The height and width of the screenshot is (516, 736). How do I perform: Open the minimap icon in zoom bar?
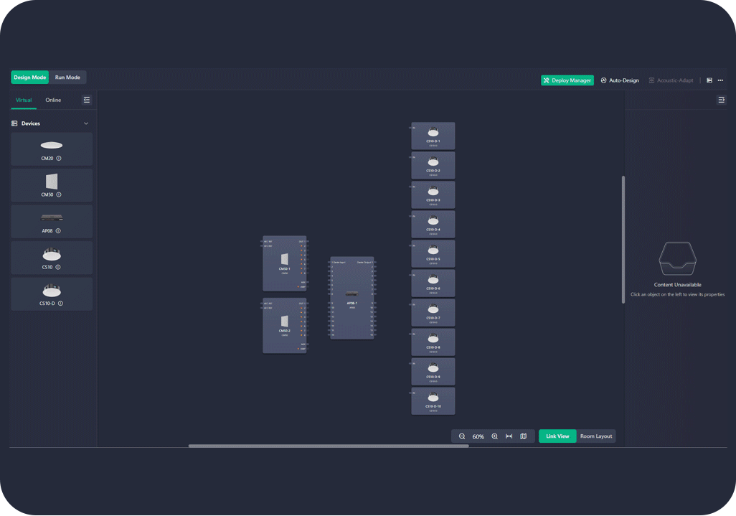click(524, 436)
